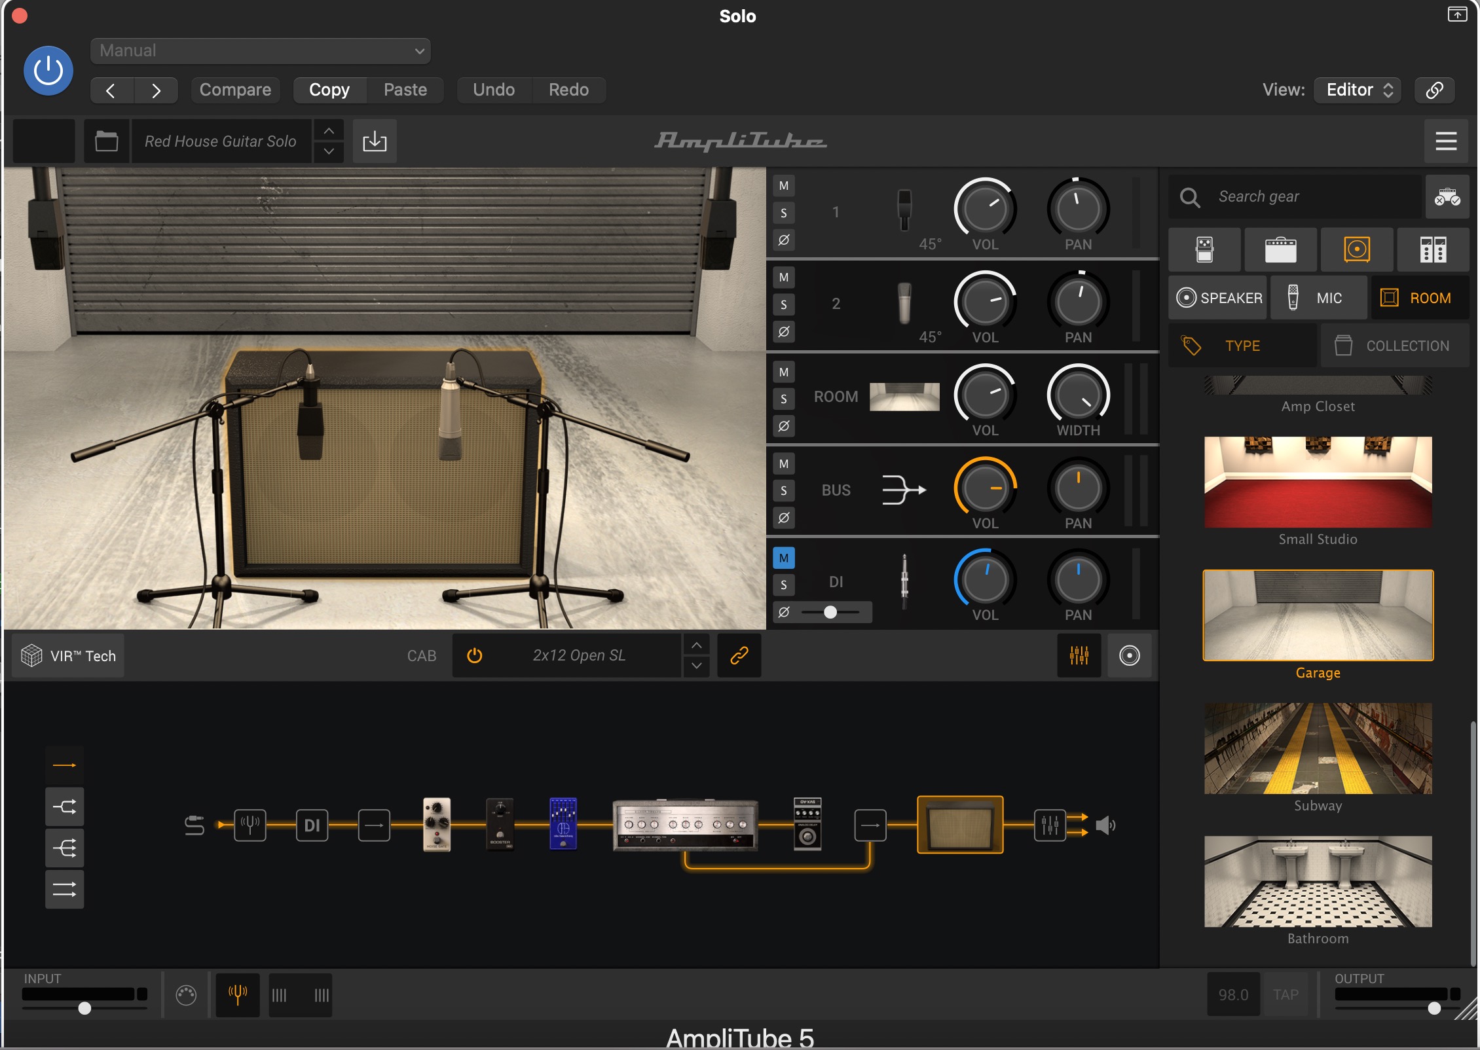
Task: Click the Undo button
Action: [494, 90]
